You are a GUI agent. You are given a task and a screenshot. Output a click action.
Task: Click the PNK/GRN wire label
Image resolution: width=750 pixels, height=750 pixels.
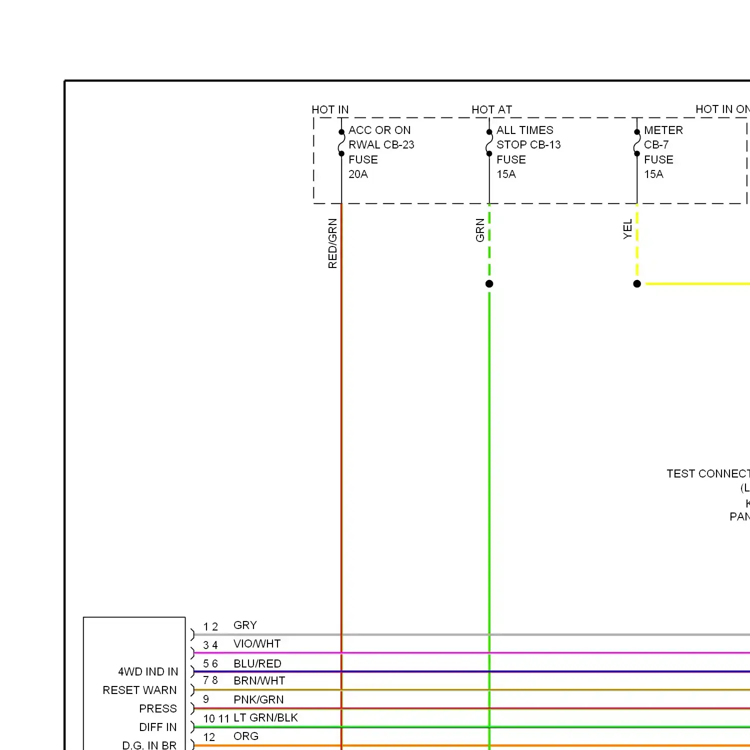point(258,699)
